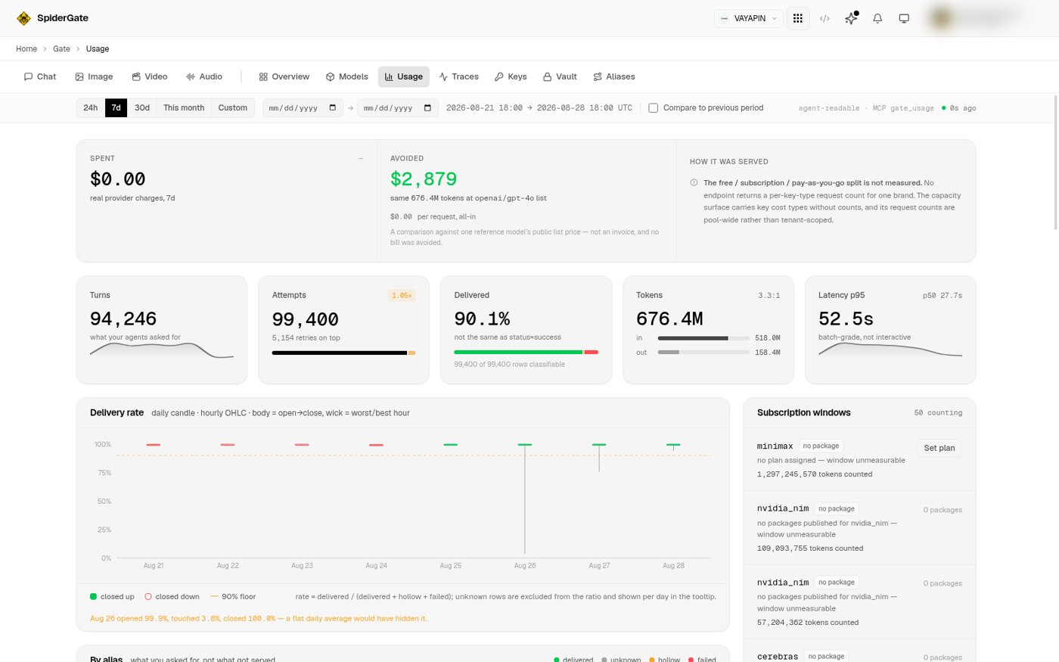This screenshot has height=662, width=1059.
Task: Click the 50 counting label
Action: 938,413
